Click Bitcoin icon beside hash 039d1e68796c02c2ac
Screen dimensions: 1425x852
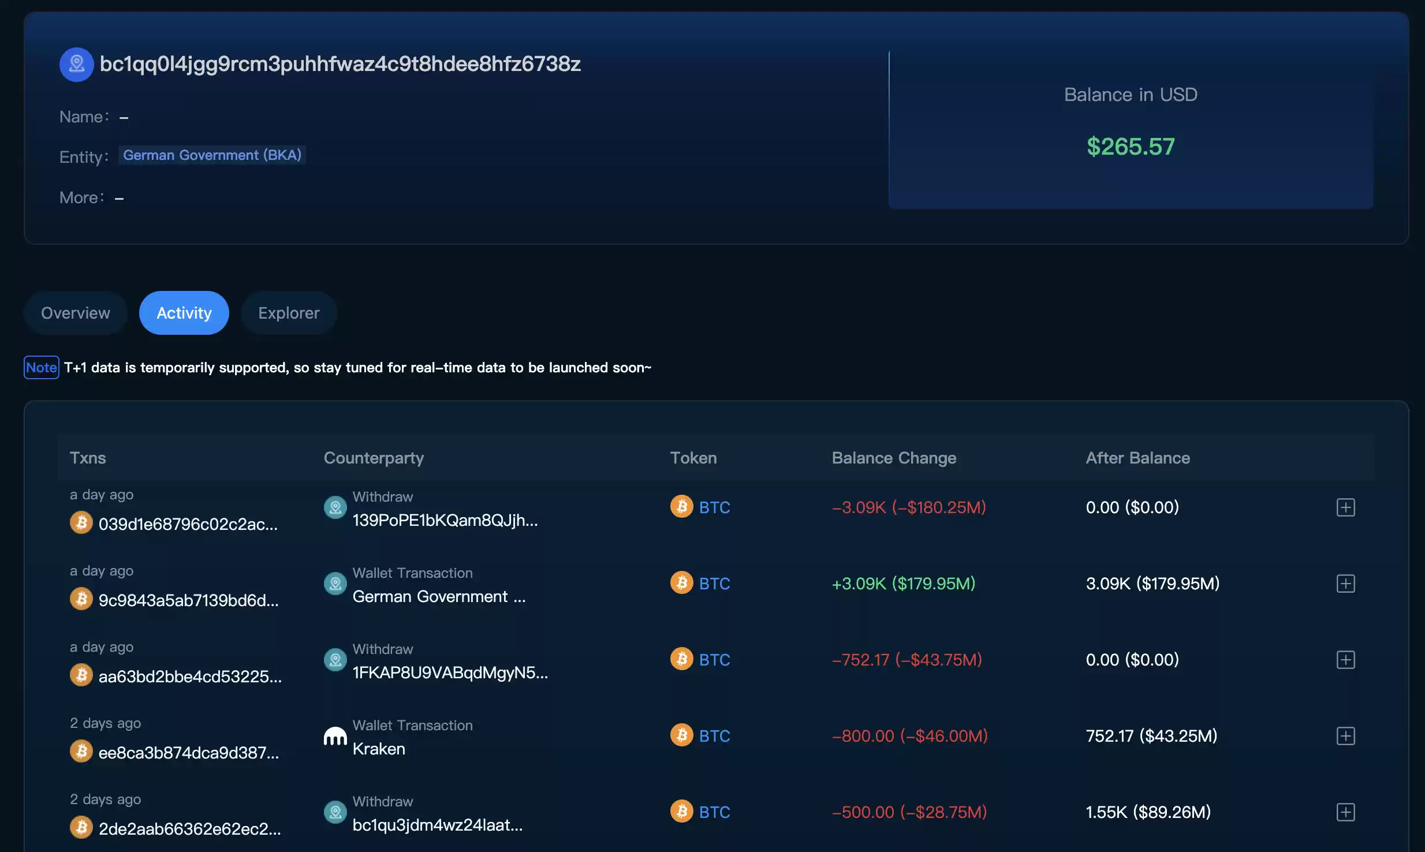click(81, 523)
